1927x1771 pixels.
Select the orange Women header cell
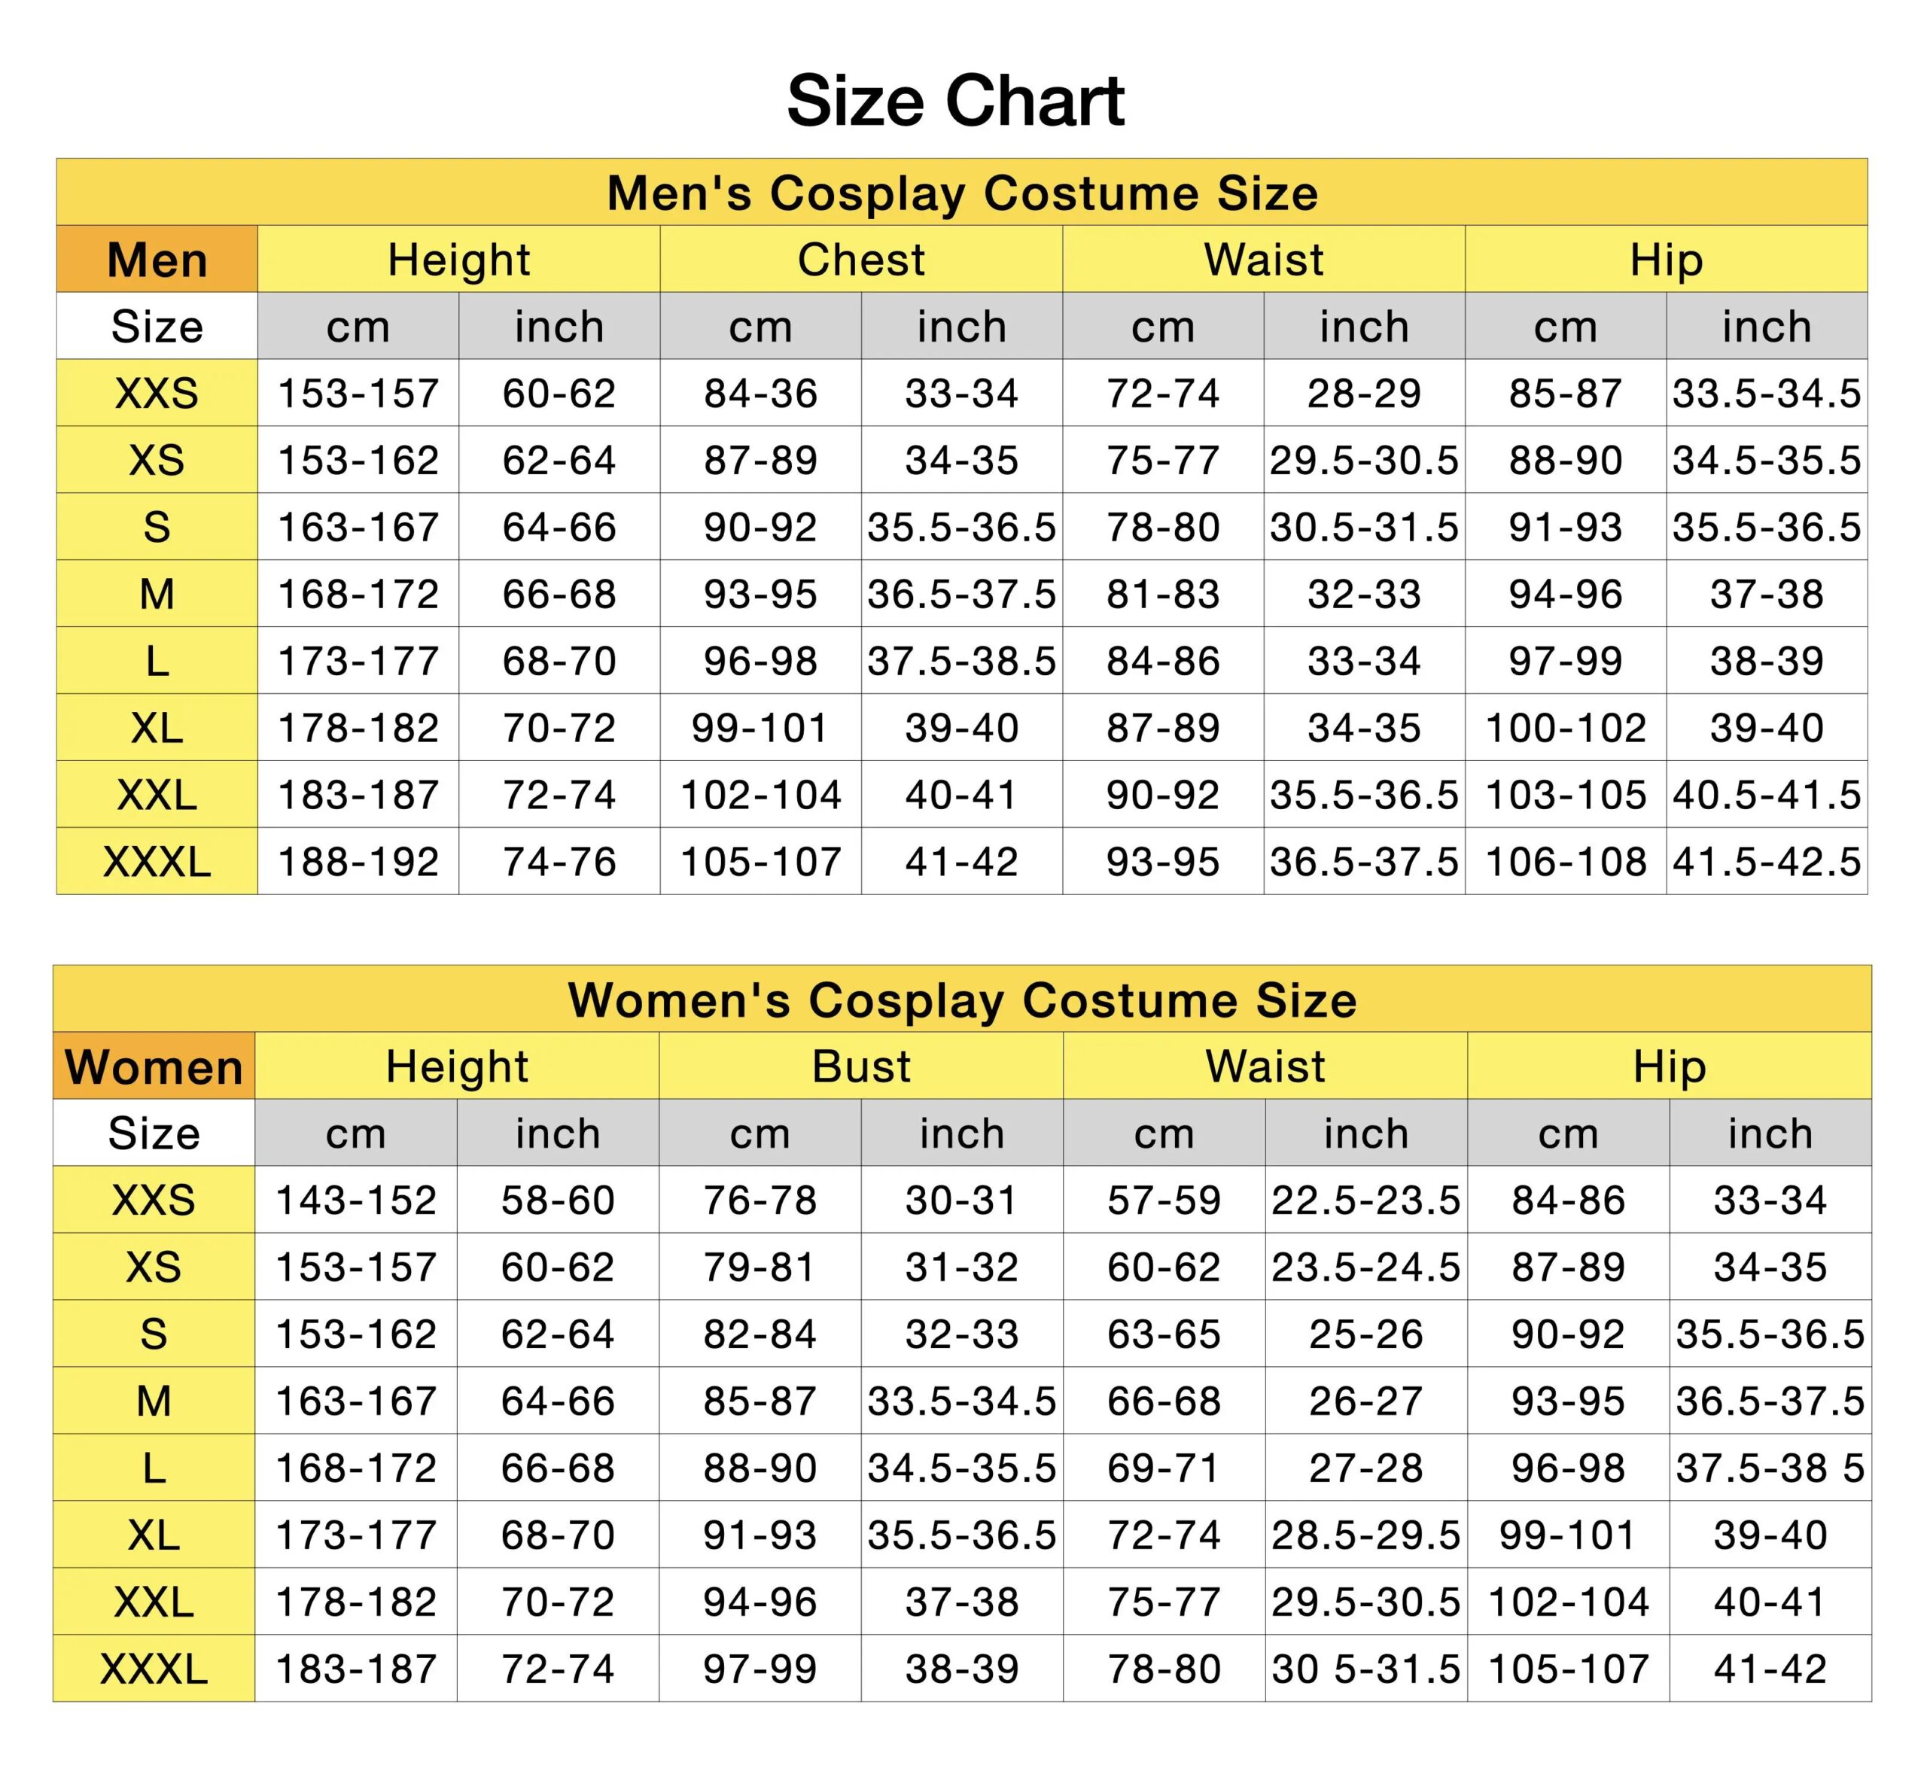(154, 1067)
